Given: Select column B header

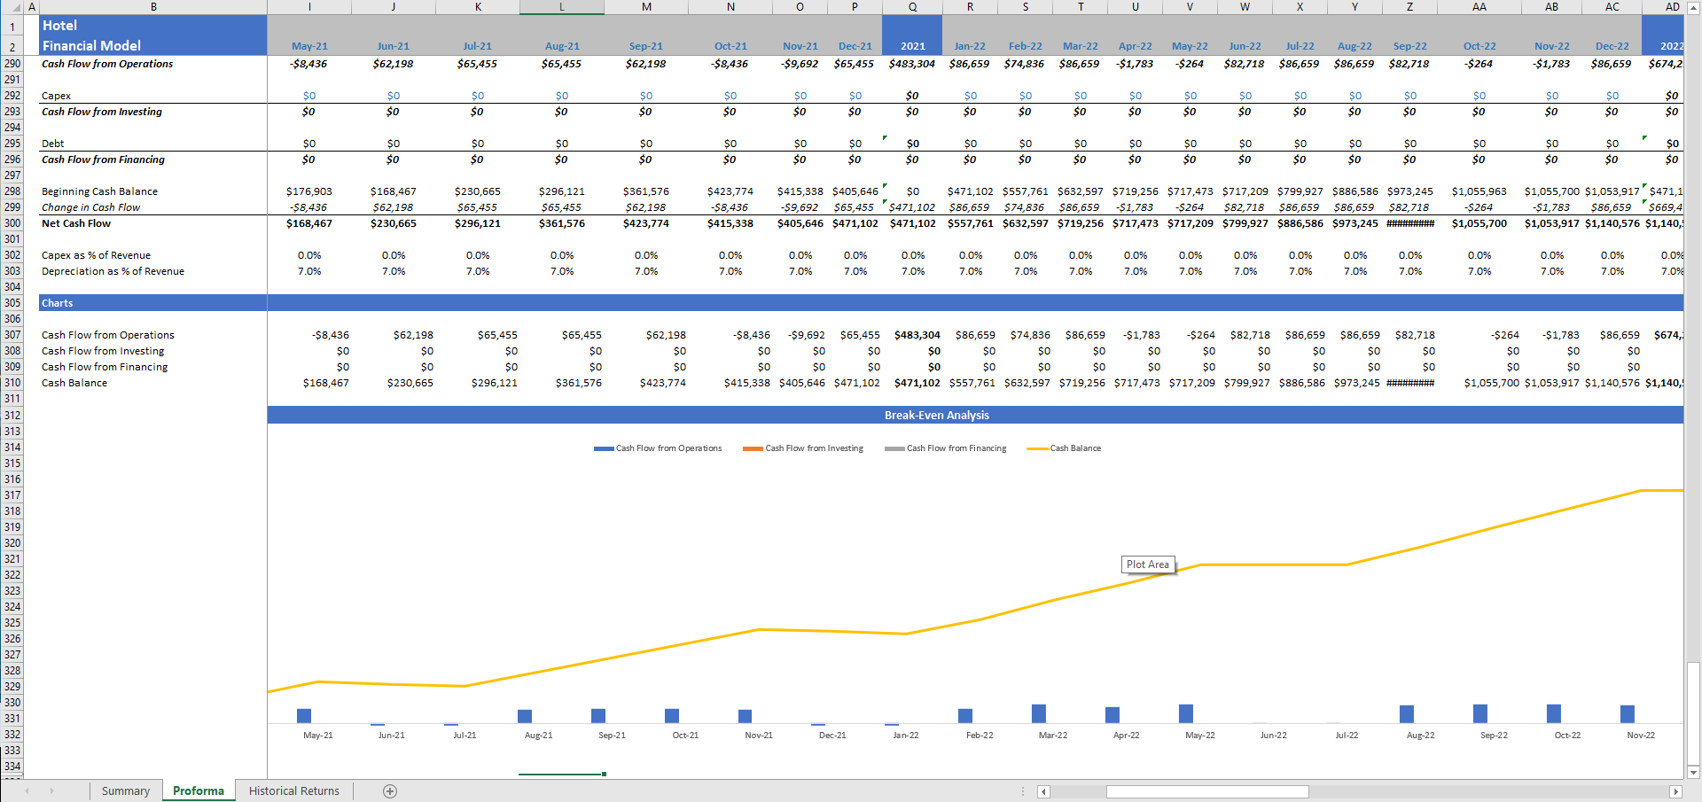Looking at the screenshot, I should coord(153,7).
